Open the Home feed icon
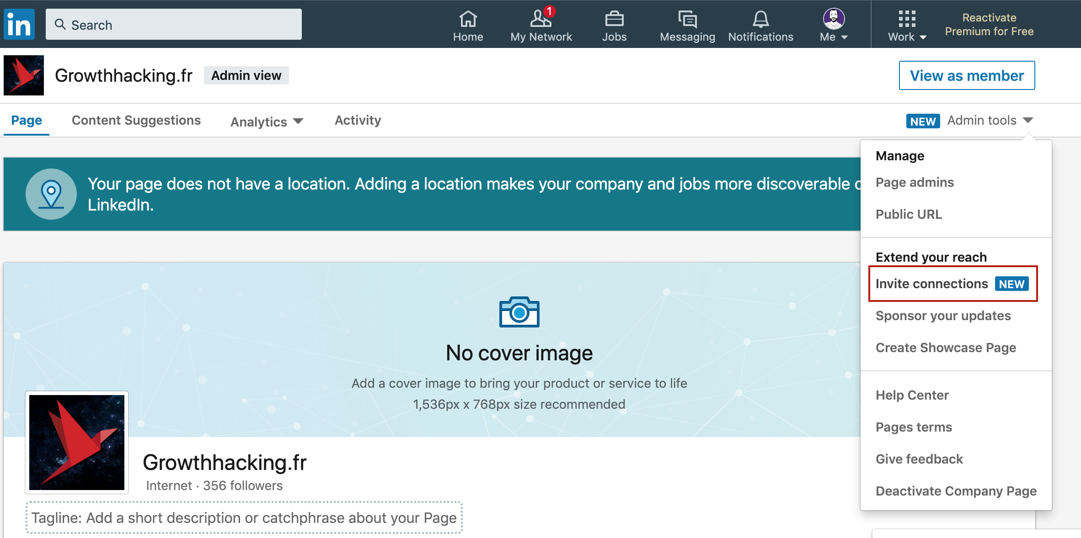1081x538 pixels. [x=468, y=25]
